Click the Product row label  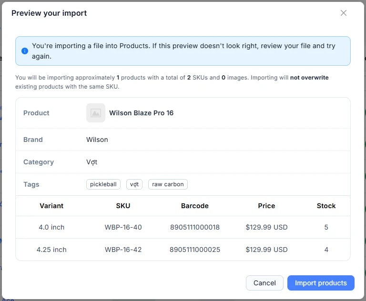click(x=36, y=113)
